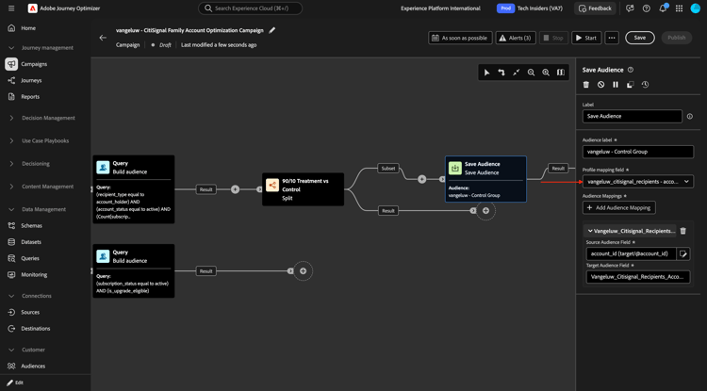Collapse the Vangeluw_Citisignal_Recipients mapping section
Viewport: 707px width, 391px height.
coord(590,231)
